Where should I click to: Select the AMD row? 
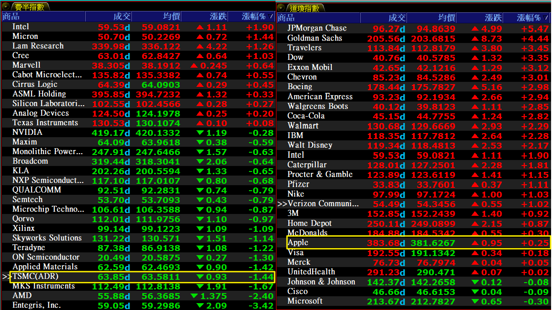[x=138, y=296]
